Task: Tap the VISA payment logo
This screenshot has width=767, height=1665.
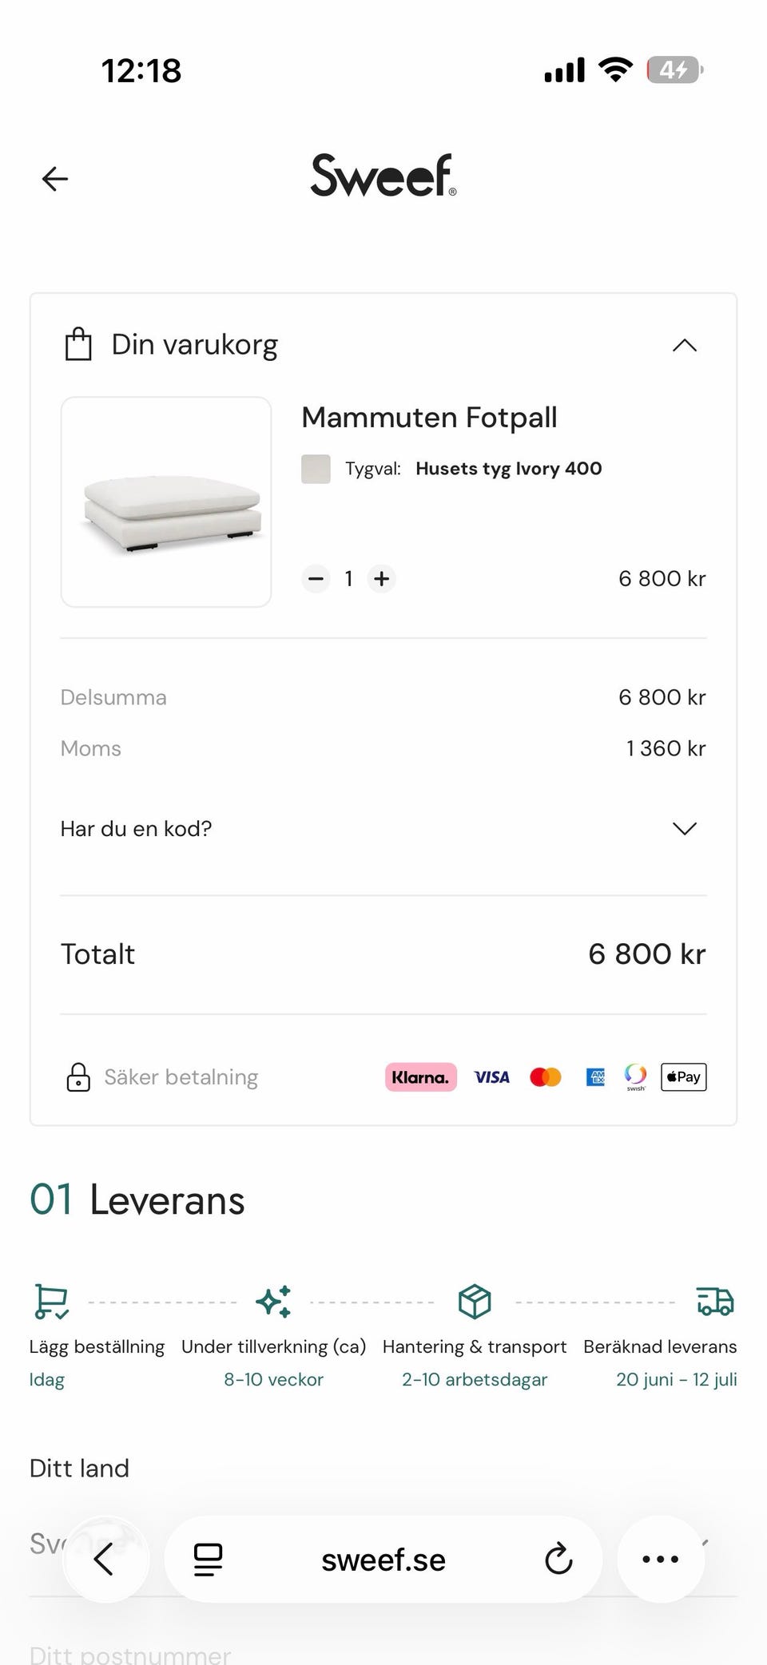Action: coord(491,1077)
